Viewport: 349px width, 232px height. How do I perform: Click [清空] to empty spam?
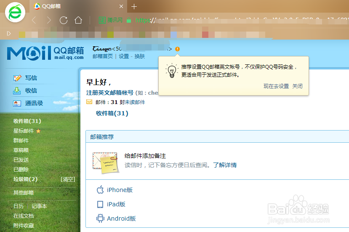(68, 179)
